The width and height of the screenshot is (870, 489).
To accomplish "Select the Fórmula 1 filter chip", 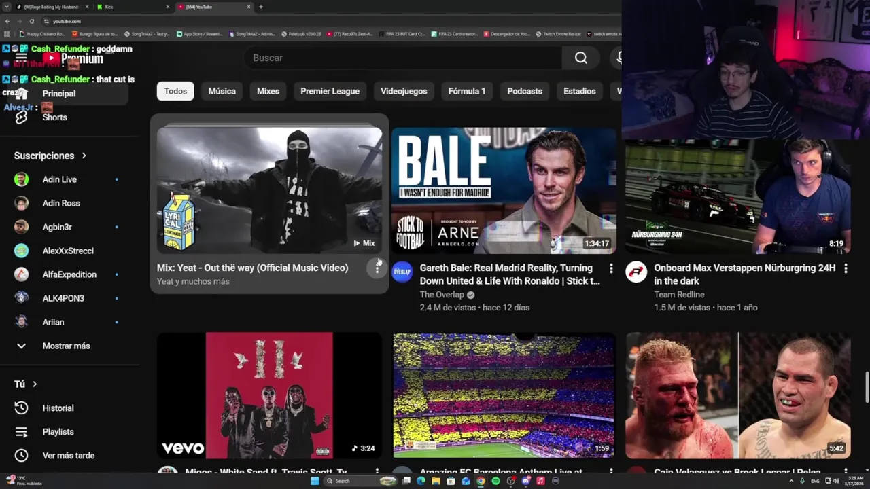I will pyautogui.click(x=467, y=91).
